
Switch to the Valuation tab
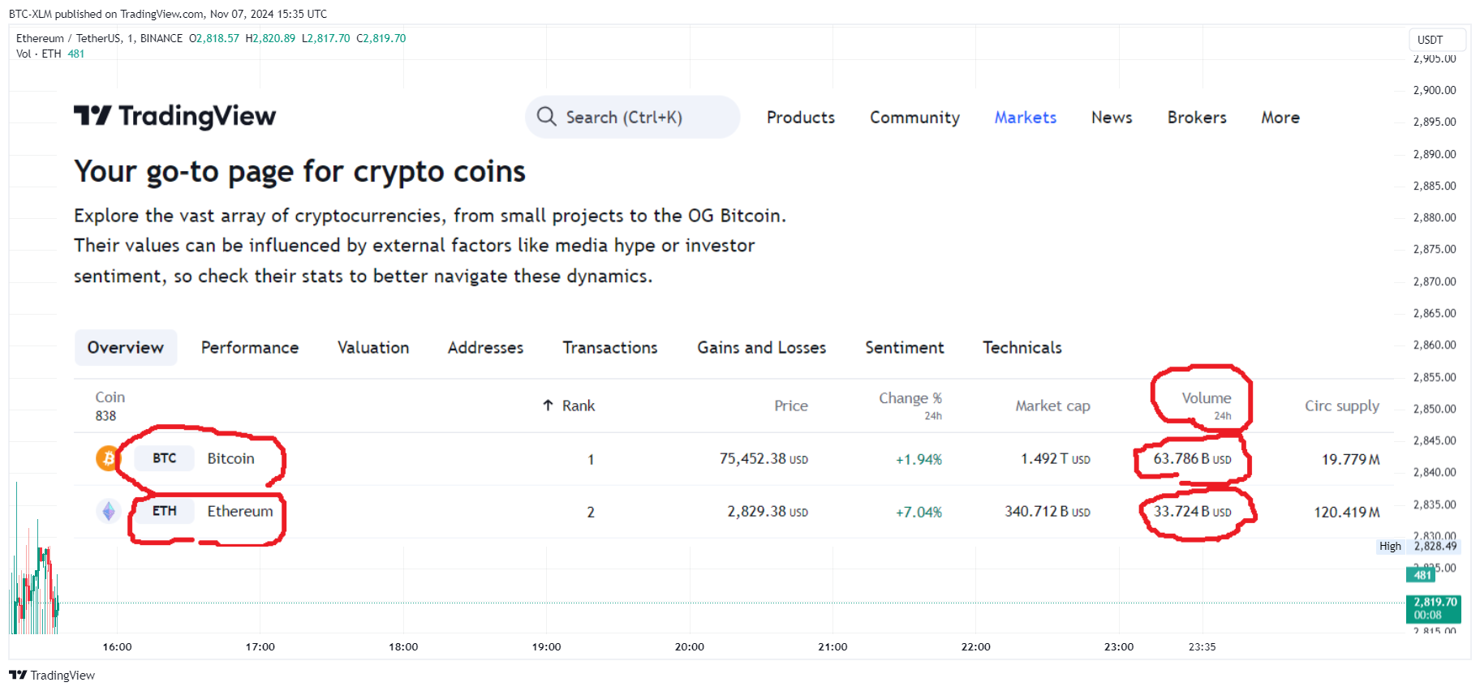pyautogui.click(x=373, y=348)
